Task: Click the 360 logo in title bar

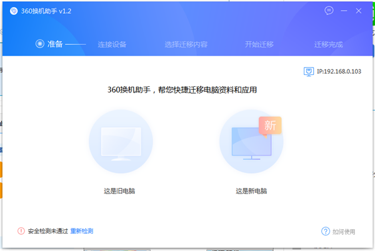Action: point(13,11)
